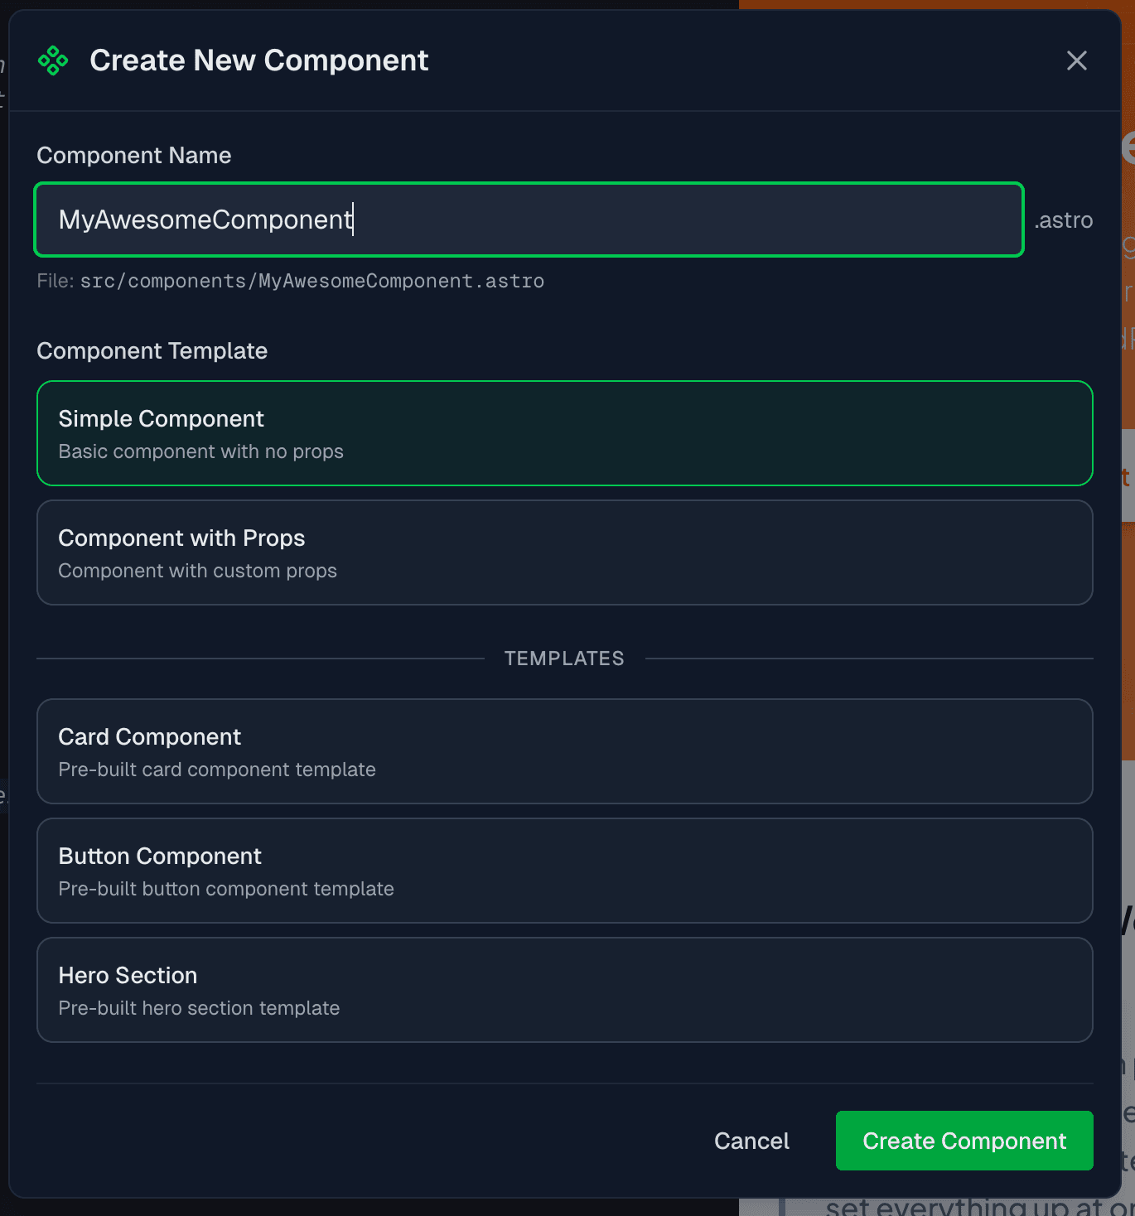Viewport: 1135px width, 1216px height.
Task: Click Create Component to confirm
Action: [964, 1141]
